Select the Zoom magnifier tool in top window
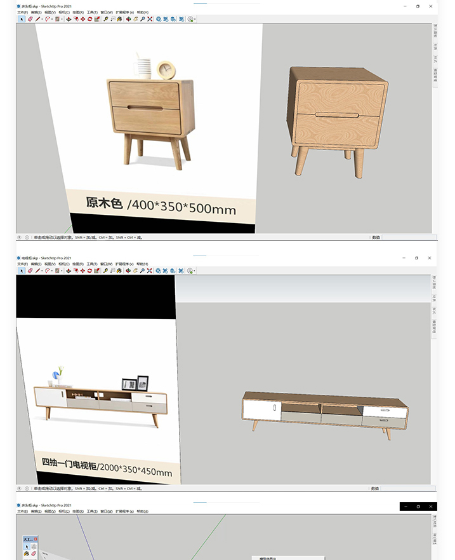This screenshot has height=560, width=455. click(143, 19)
